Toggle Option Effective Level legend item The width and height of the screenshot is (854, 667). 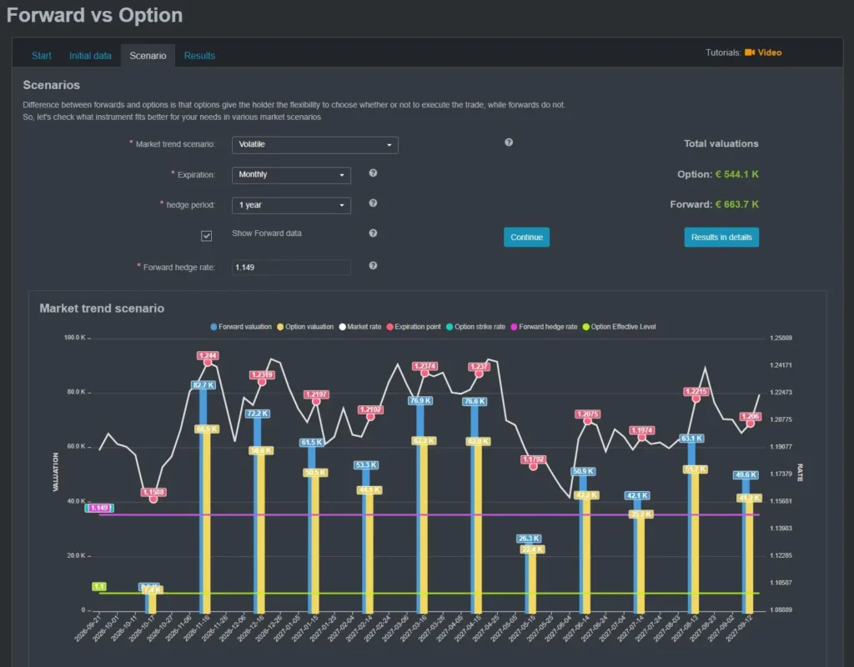click(x=619, y=327)
